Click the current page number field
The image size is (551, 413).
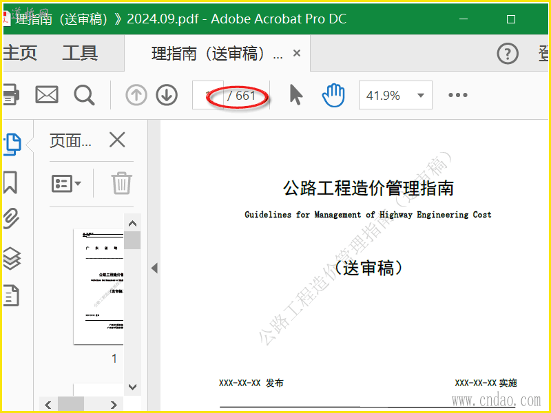coord(208,95)
